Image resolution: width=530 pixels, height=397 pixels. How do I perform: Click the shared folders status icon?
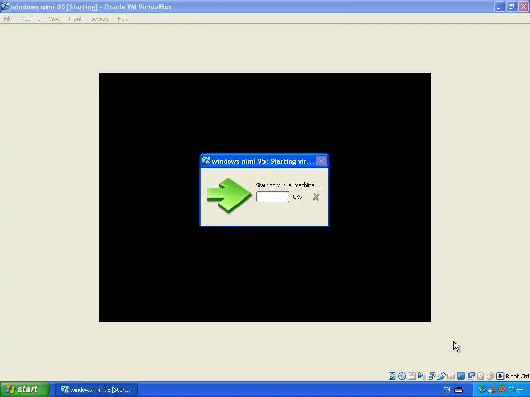click(x=451, y=376)
